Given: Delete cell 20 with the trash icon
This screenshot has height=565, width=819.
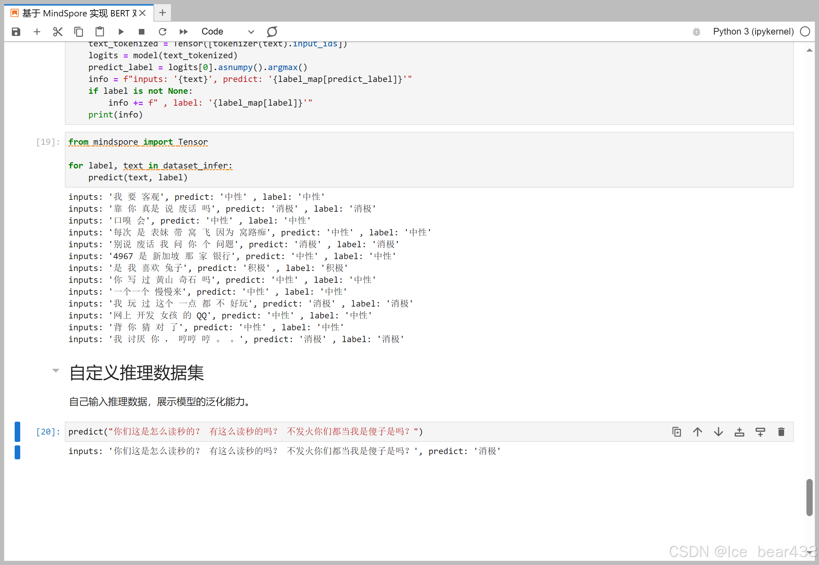Looking at the screenshot, I should pyautogui.click(x=781, y=432).
